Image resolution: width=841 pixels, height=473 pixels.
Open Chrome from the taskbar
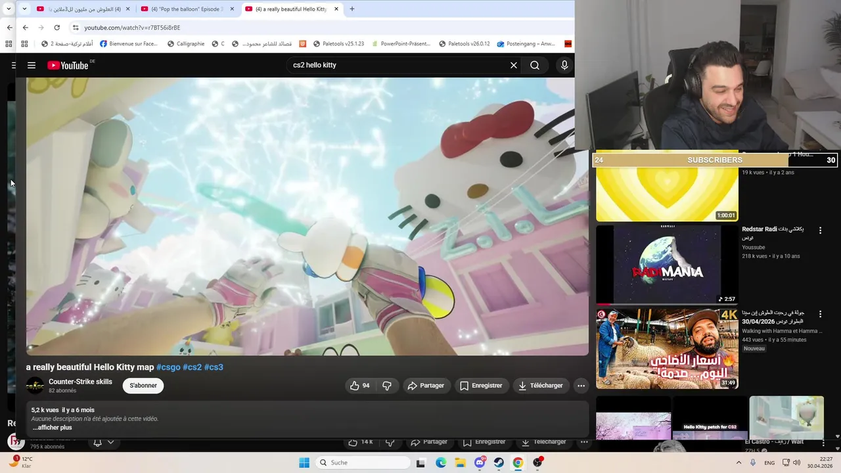[518, 462]
